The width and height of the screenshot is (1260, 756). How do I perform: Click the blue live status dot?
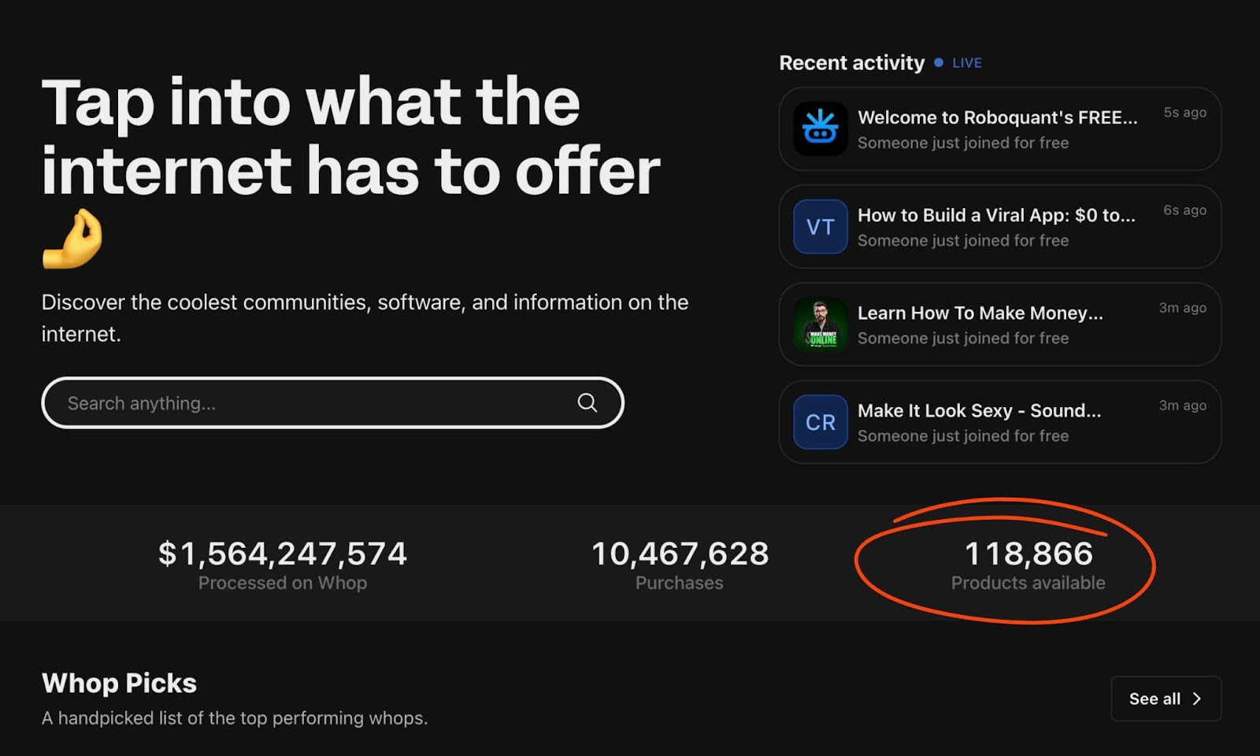coord(939,62)
